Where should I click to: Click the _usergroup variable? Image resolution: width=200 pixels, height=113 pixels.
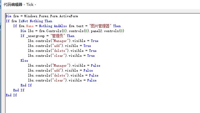click(x=35, y=36)
